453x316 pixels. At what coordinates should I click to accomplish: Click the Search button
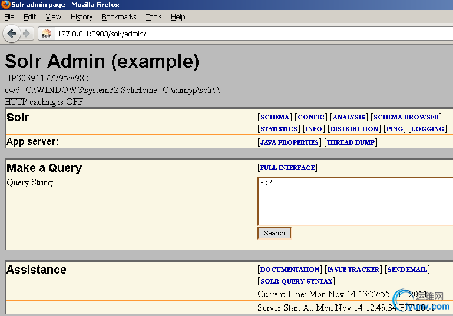click(275, 233)
